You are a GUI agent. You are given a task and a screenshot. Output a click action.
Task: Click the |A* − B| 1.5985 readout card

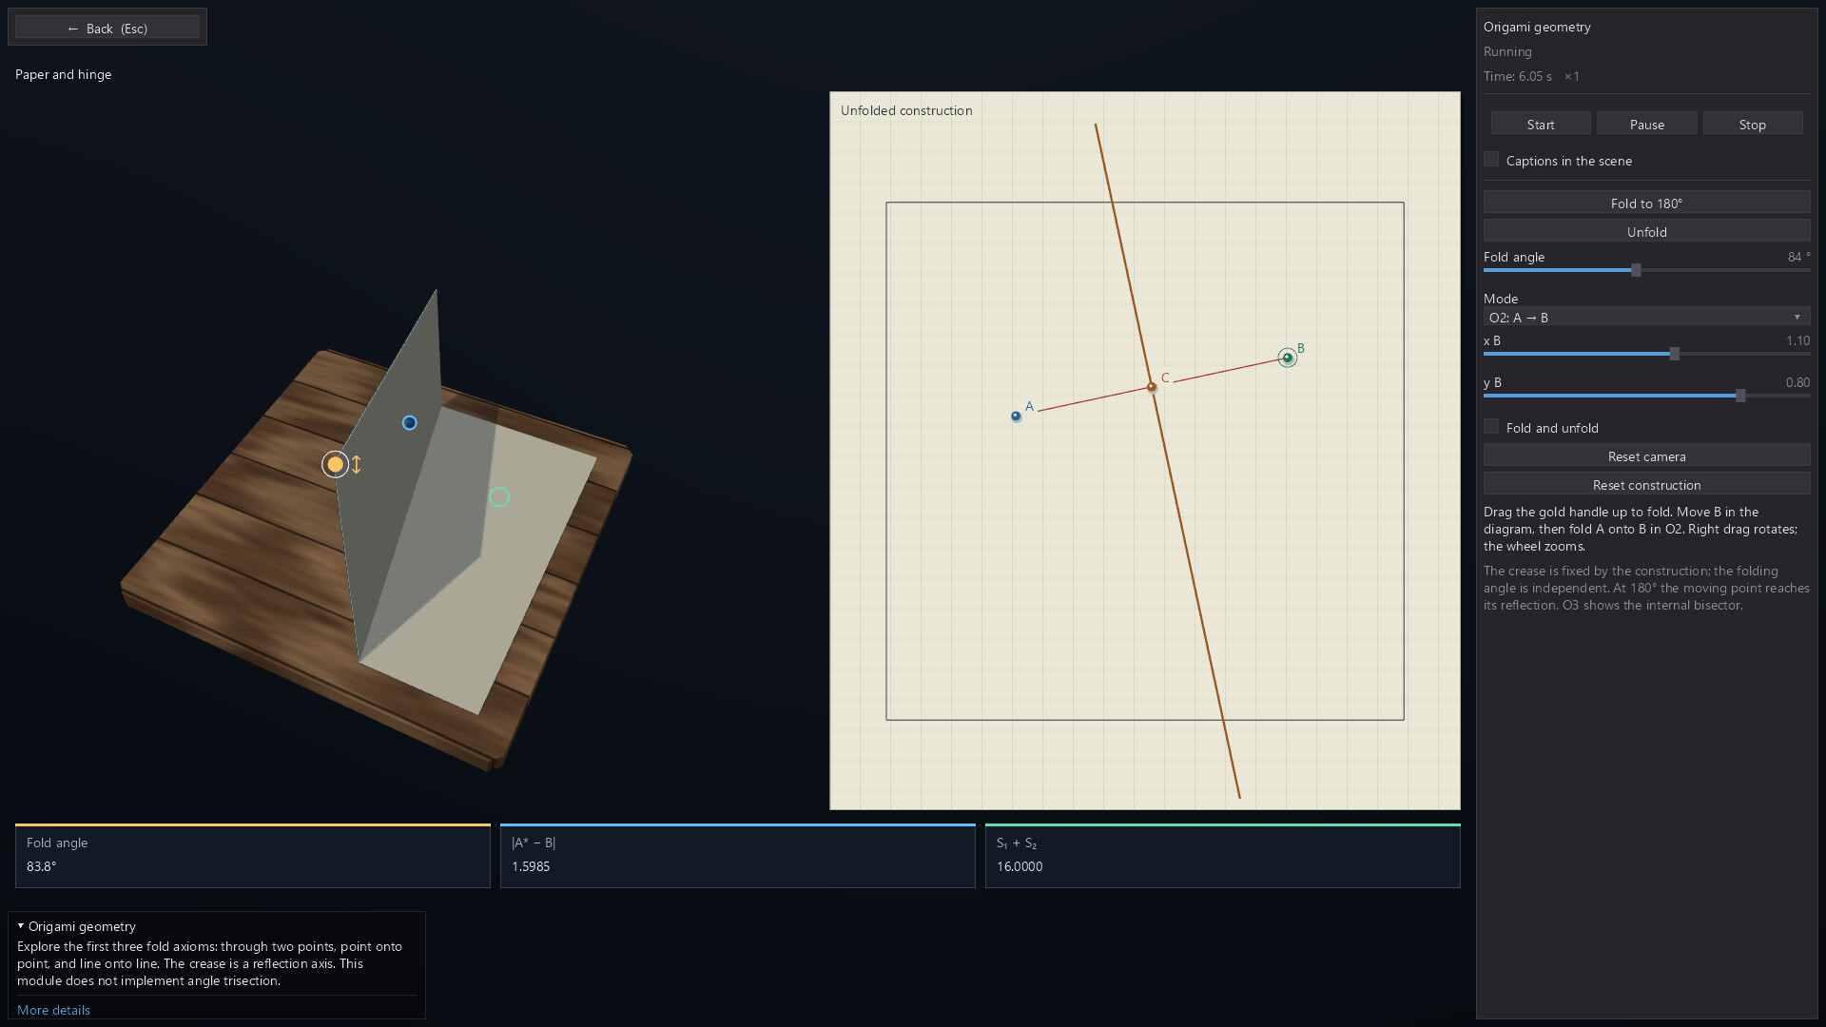[x=738, y=856]
